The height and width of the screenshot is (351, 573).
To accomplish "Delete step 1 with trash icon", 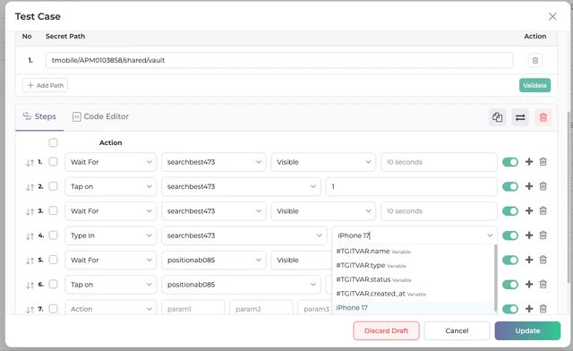I will pos(543,161).
